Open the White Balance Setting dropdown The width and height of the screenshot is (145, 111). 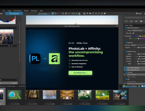click(x=139, y=31)
